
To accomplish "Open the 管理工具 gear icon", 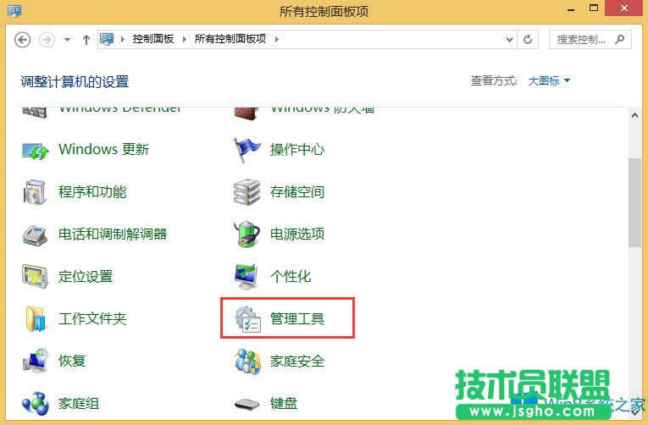I will coord(248,319).
